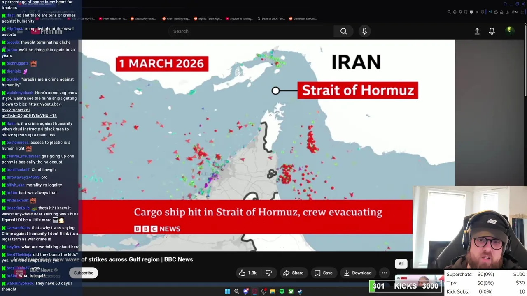This screenshot has height=296, width=527.
Task: Click username 'trorikki' in chat
Action: (13, 79)
